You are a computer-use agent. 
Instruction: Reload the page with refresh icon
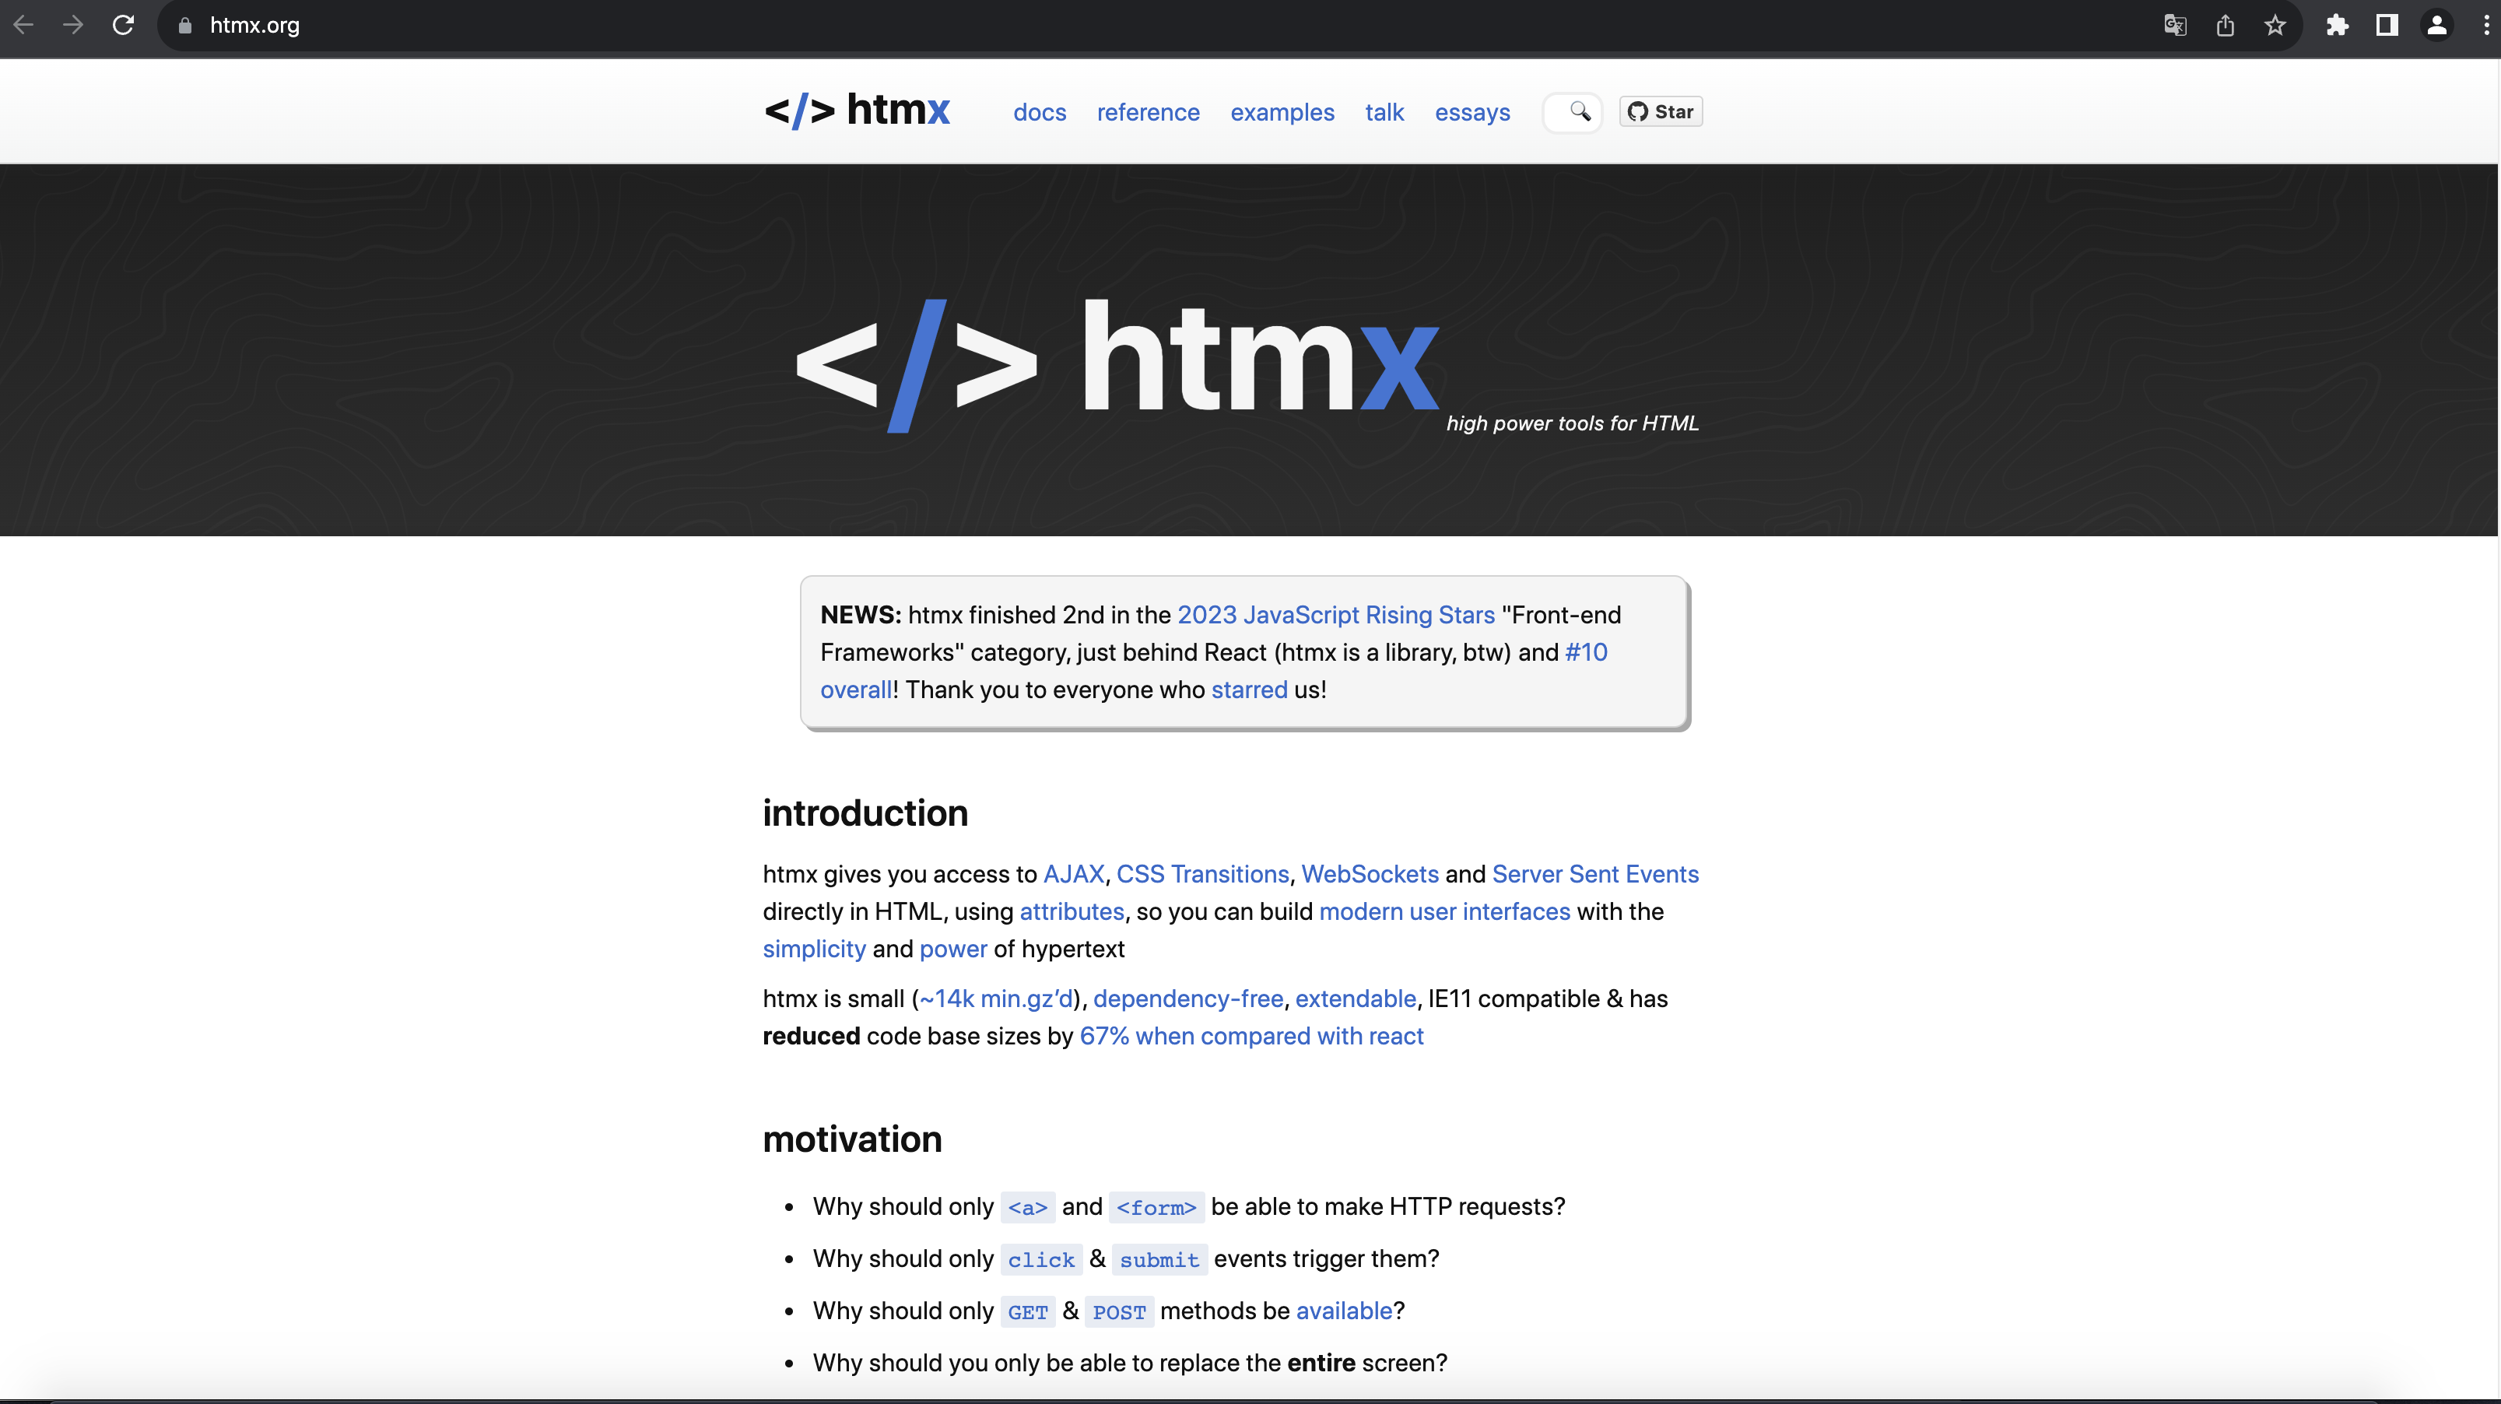[123, 25]
